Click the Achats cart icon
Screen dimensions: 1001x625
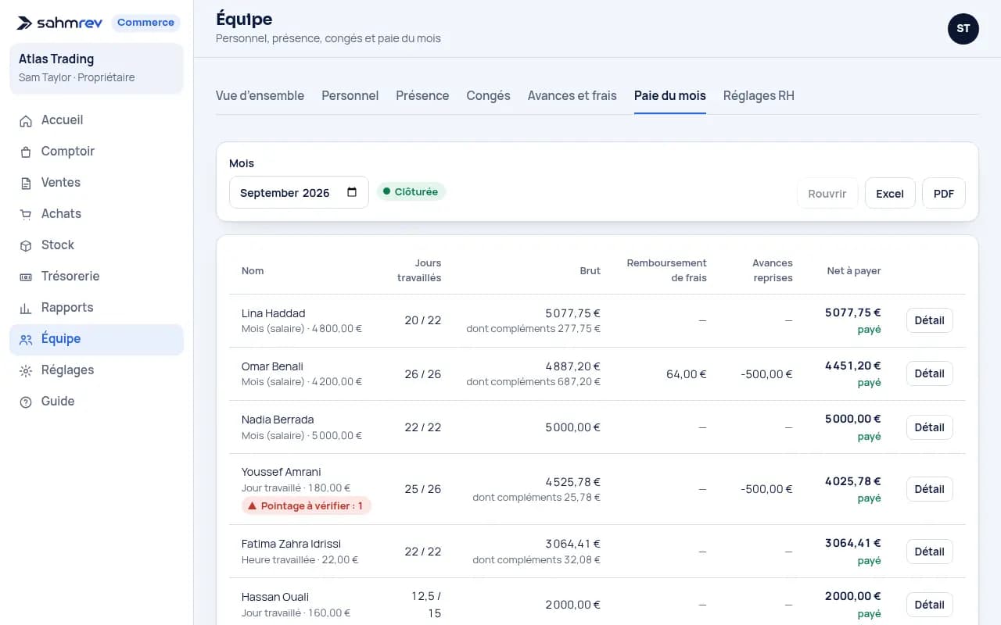pyautogui.click(x=26, y=214)
